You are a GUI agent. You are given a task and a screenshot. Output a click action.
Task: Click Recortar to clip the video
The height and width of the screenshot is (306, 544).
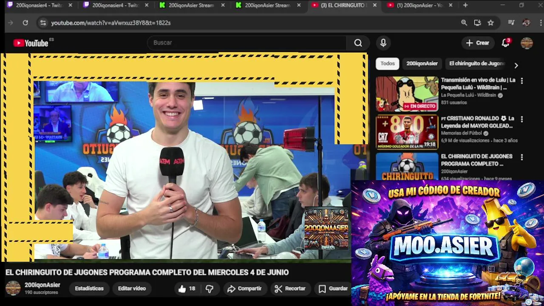(x=290, y=289)
